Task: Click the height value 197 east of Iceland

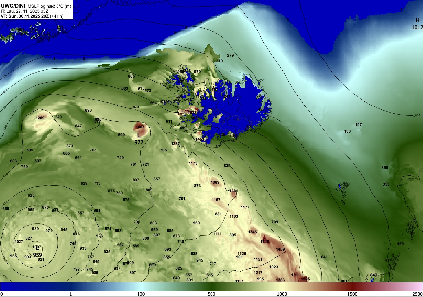Action: click(x=358, y=125)
